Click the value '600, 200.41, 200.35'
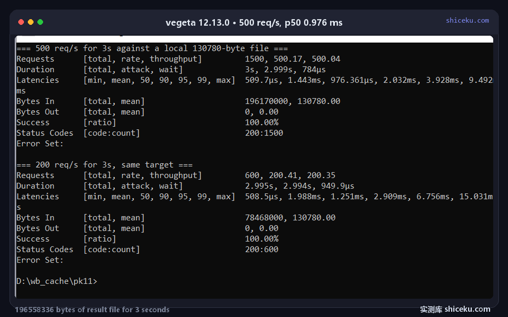 pyautogui.click(x=290, y=175)
